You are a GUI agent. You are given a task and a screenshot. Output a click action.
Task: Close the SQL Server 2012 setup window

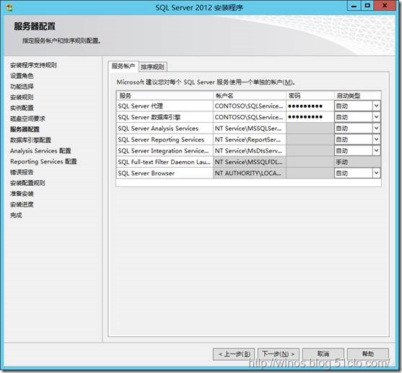point(385,6)
